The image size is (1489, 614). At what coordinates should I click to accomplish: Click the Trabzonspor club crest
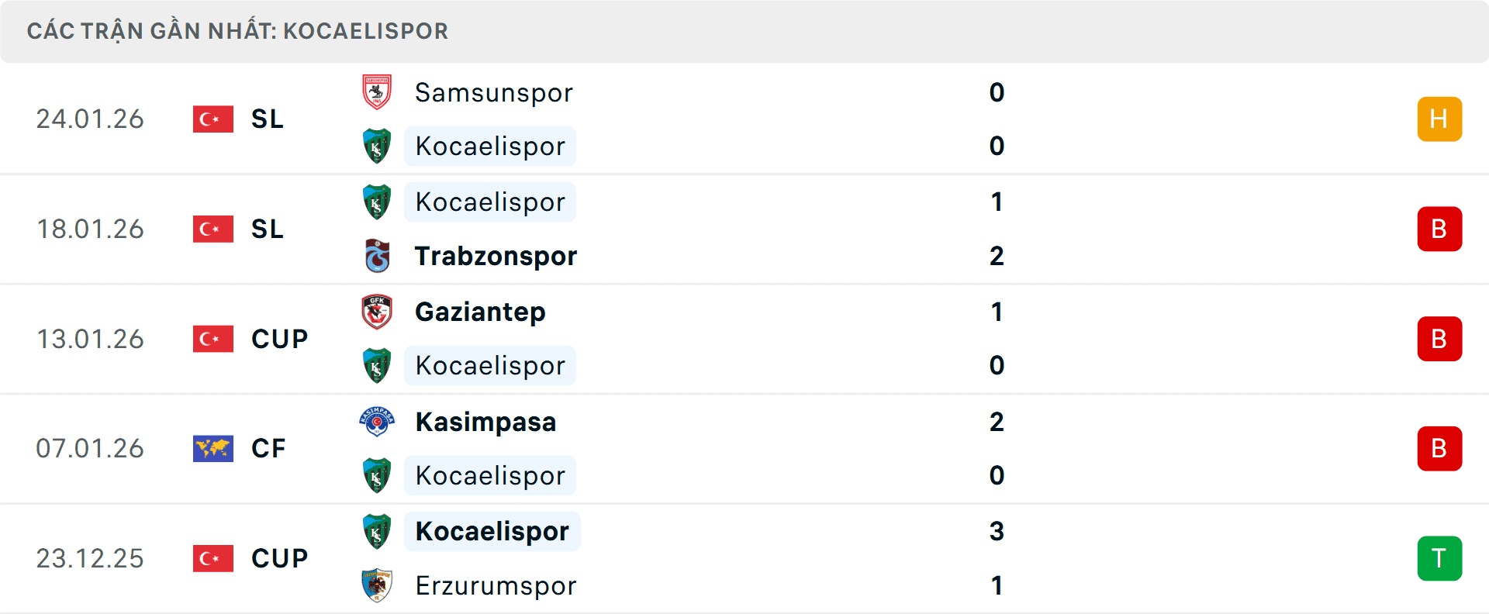point(377,256)
